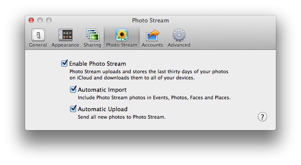Select the Appearance filmstrip icon

[66, 35]
